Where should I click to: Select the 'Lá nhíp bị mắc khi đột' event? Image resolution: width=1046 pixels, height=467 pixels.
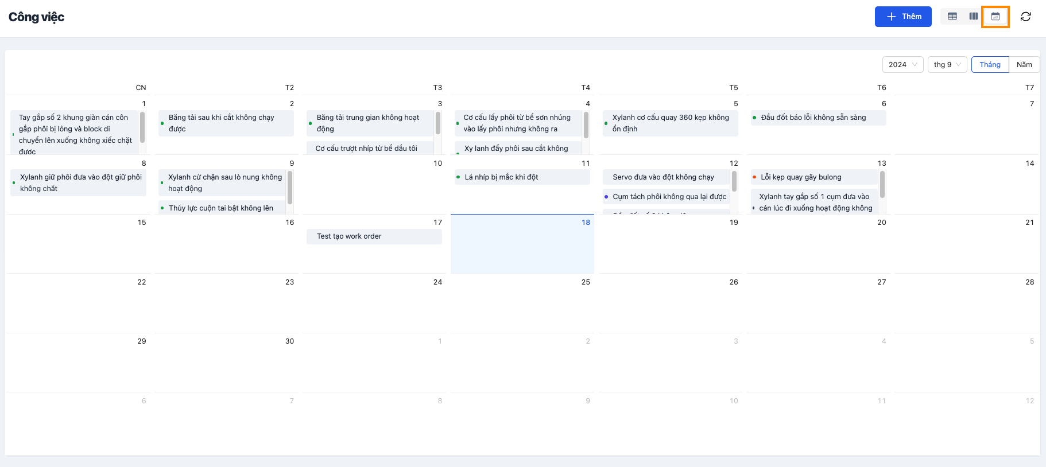(522, 177)
